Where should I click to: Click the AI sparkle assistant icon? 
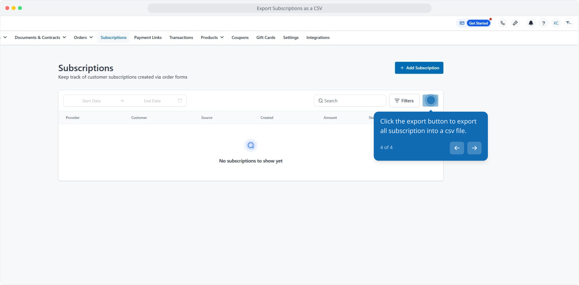click(x=515, y=23)
